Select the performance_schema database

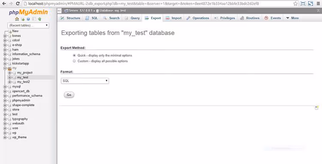(27, 96)
